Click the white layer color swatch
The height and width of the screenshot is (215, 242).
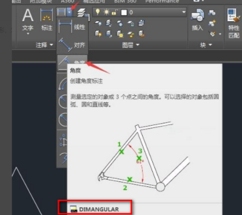(124, 12)
